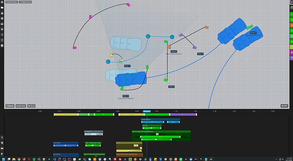Toggle the Show visibility button

31,106
